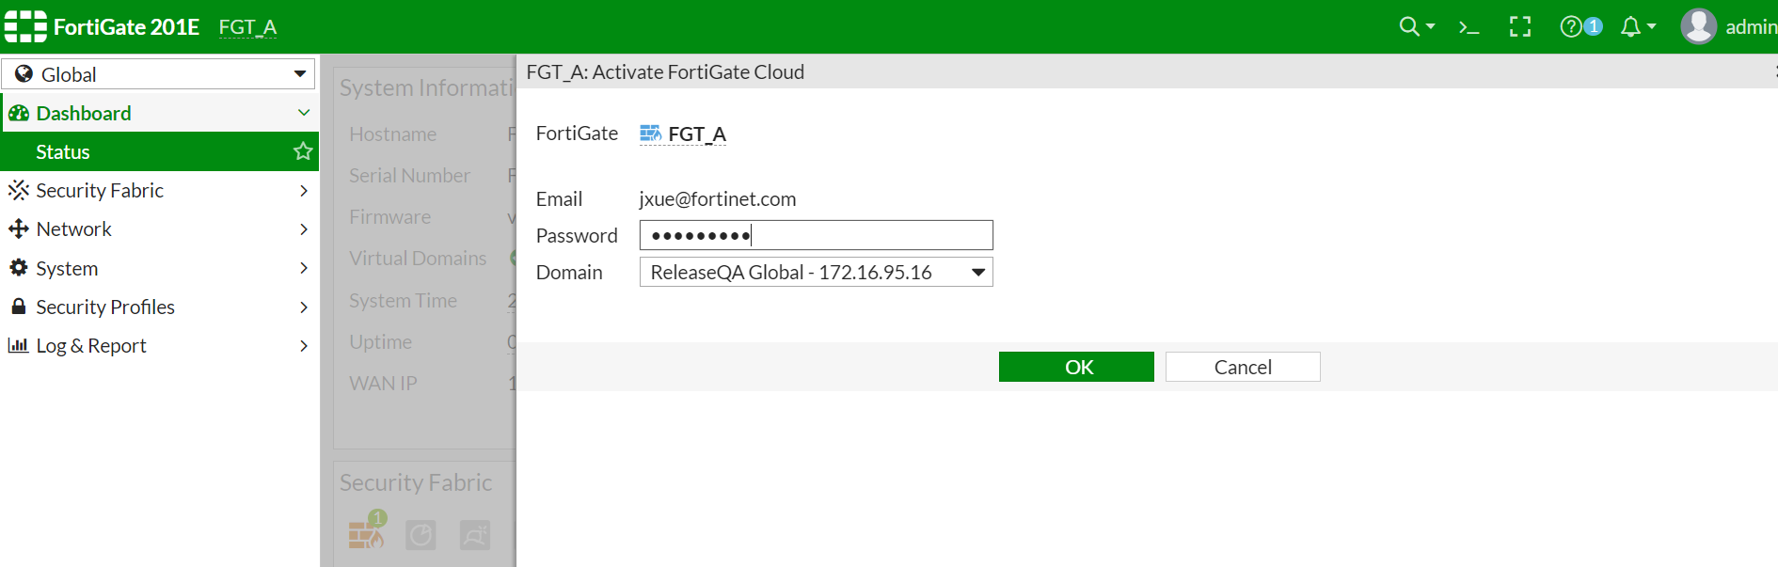This screenshot has height=567, width=1778.
Task: Click the Fortinet logo grid icon
Action: [x=24, y=25]
